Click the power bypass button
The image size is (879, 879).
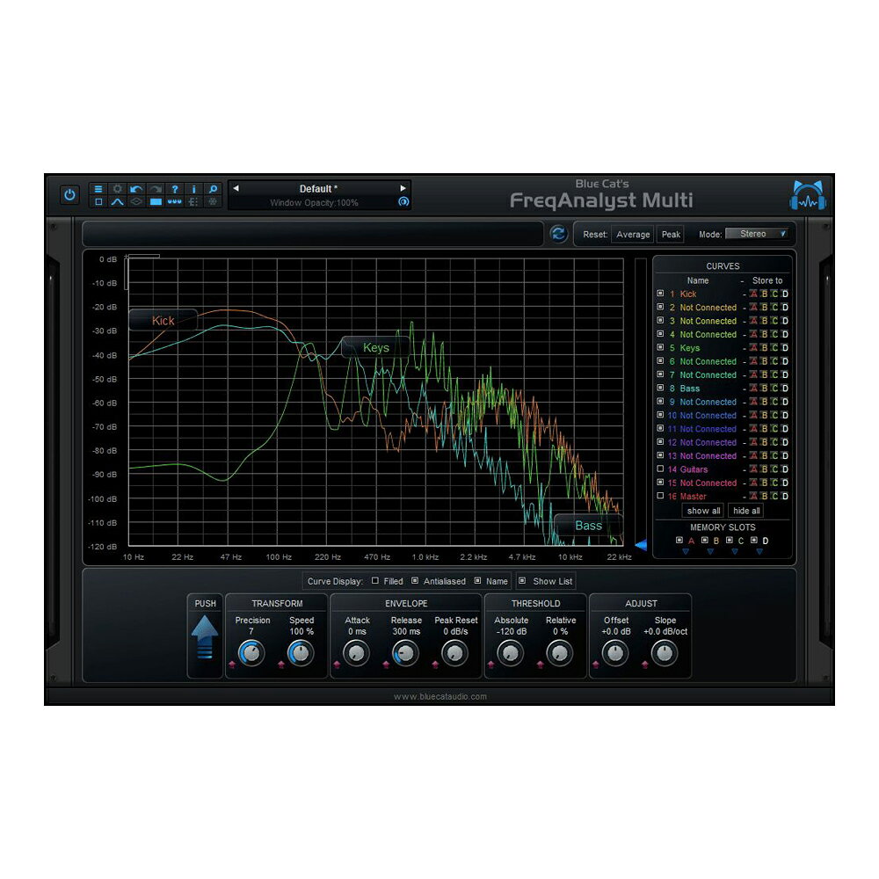click(69, 195)
